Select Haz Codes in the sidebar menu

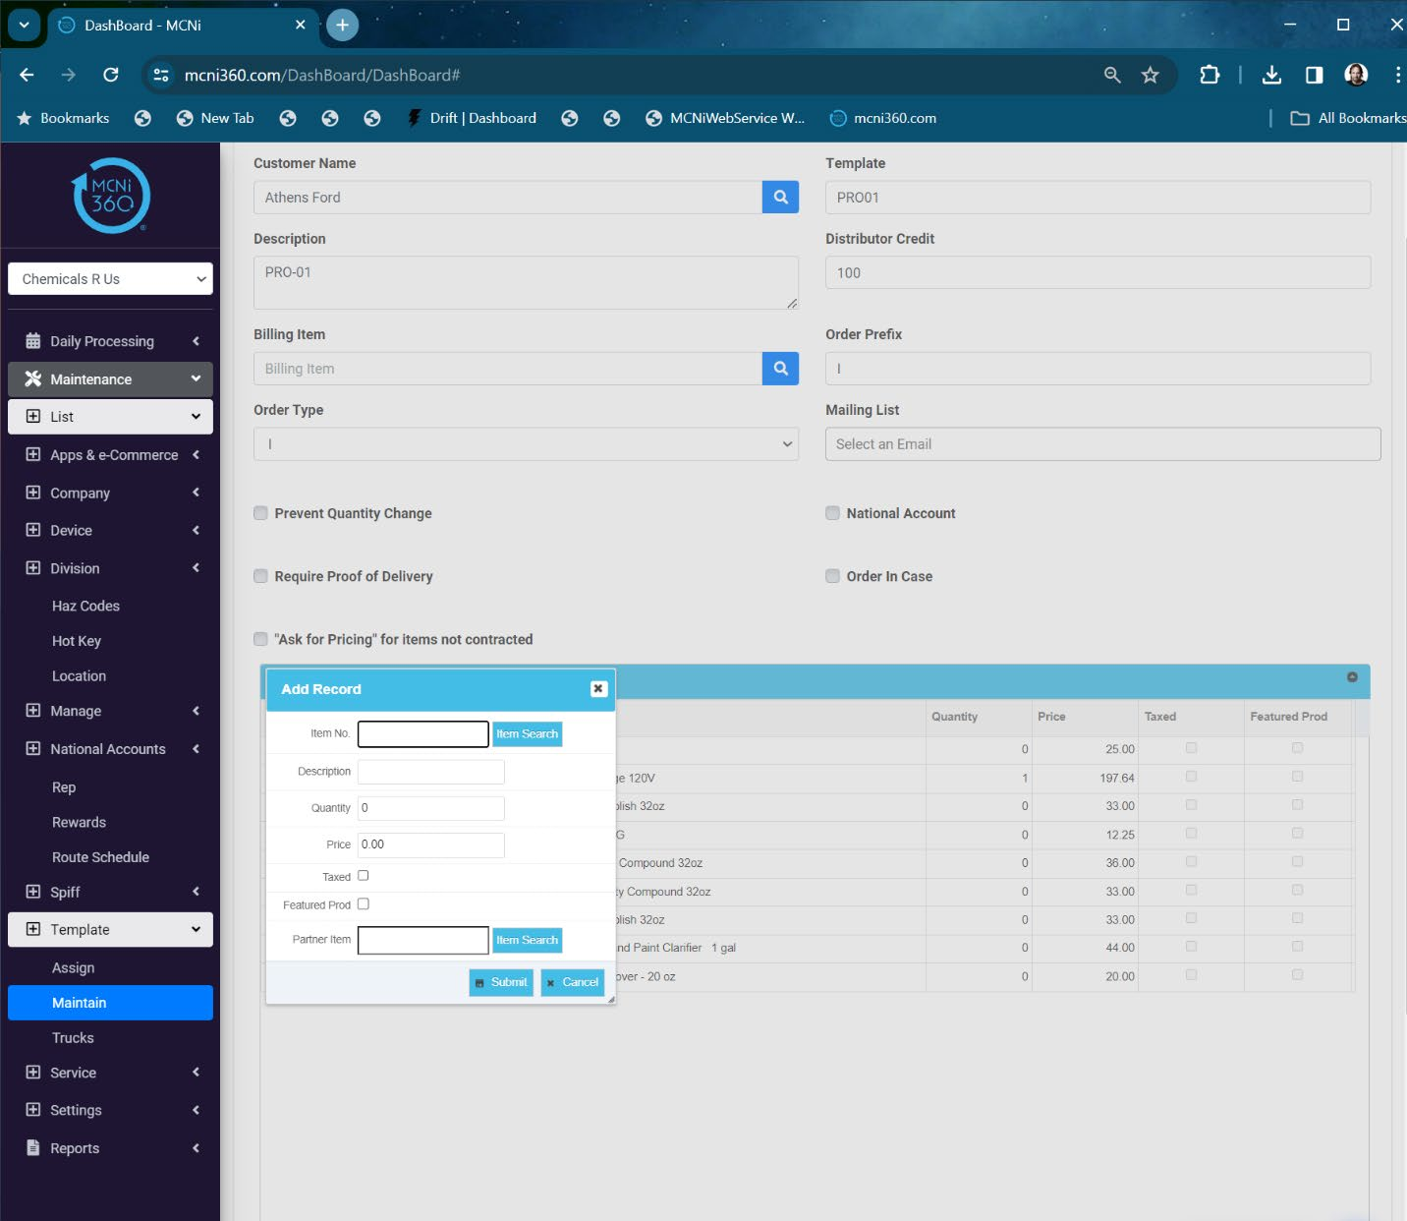tap(85, 606)
